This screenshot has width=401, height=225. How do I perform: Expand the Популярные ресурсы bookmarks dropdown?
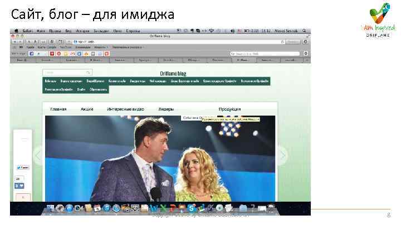(x=128, y=47)
